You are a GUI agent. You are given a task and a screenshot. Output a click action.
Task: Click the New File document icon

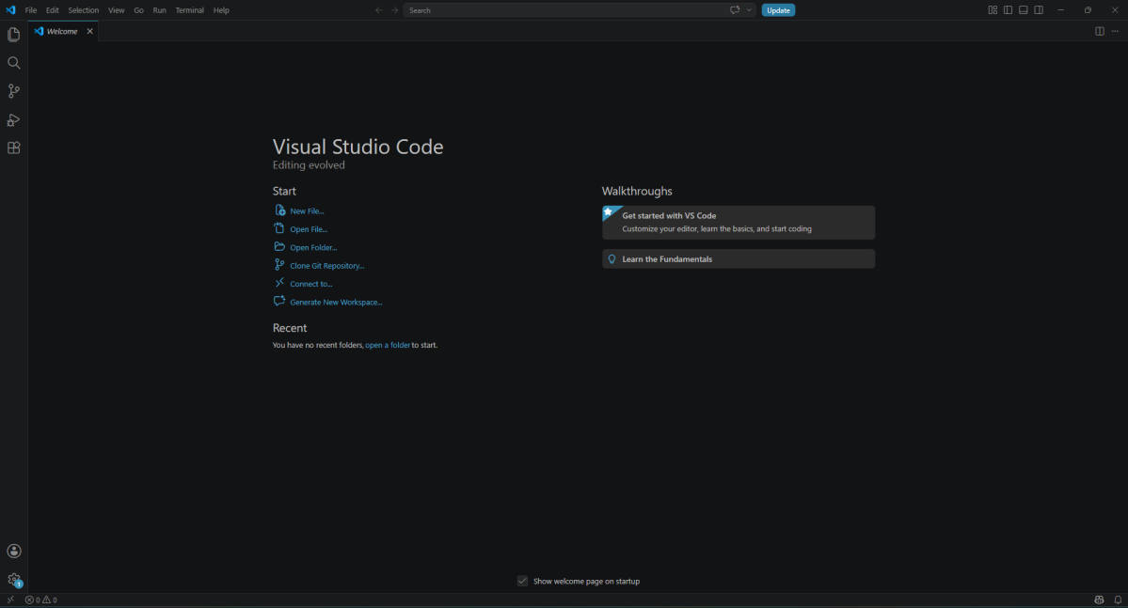tap(279, 210)
